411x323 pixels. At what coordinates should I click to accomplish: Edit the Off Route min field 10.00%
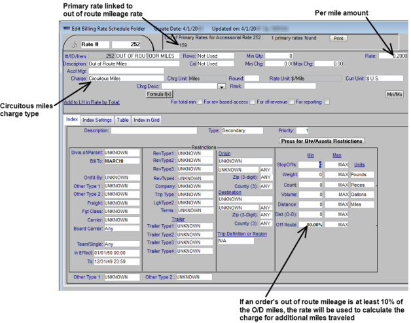tap(311, 225)
